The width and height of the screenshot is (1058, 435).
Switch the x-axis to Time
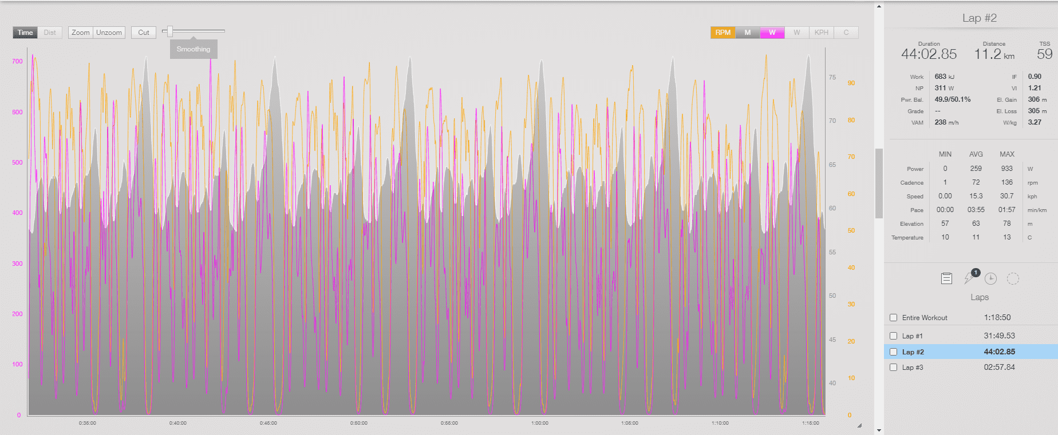point(25,33)
